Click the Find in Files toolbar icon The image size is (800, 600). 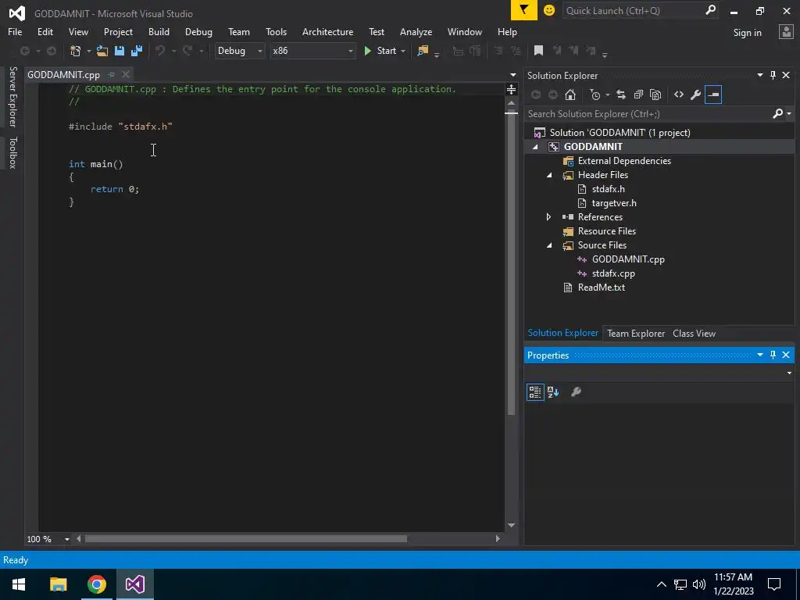[423, 51]
